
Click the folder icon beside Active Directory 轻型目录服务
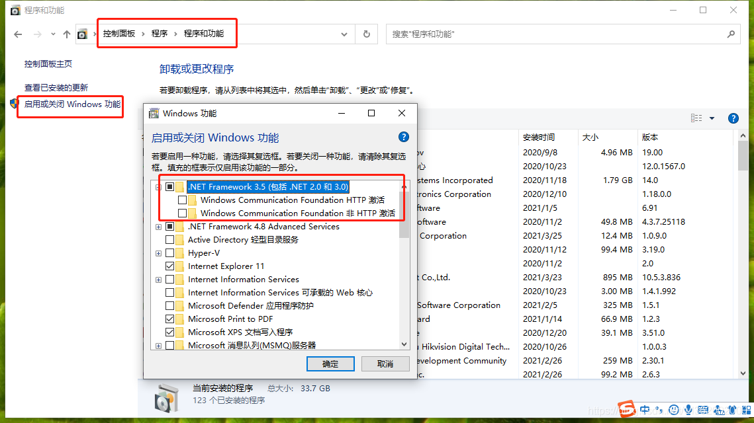(180, 239)
